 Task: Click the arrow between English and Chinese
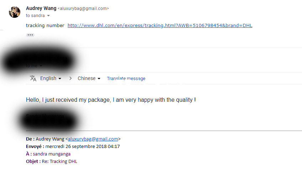[71, 78]
